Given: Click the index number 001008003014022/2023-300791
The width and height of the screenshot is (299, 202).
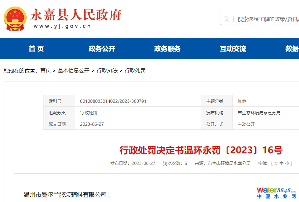Looking at the screenshot, I should pos(113,101).
